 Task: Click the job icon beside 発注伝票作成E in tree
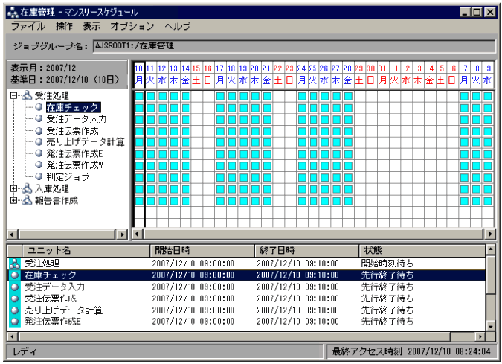39,153
